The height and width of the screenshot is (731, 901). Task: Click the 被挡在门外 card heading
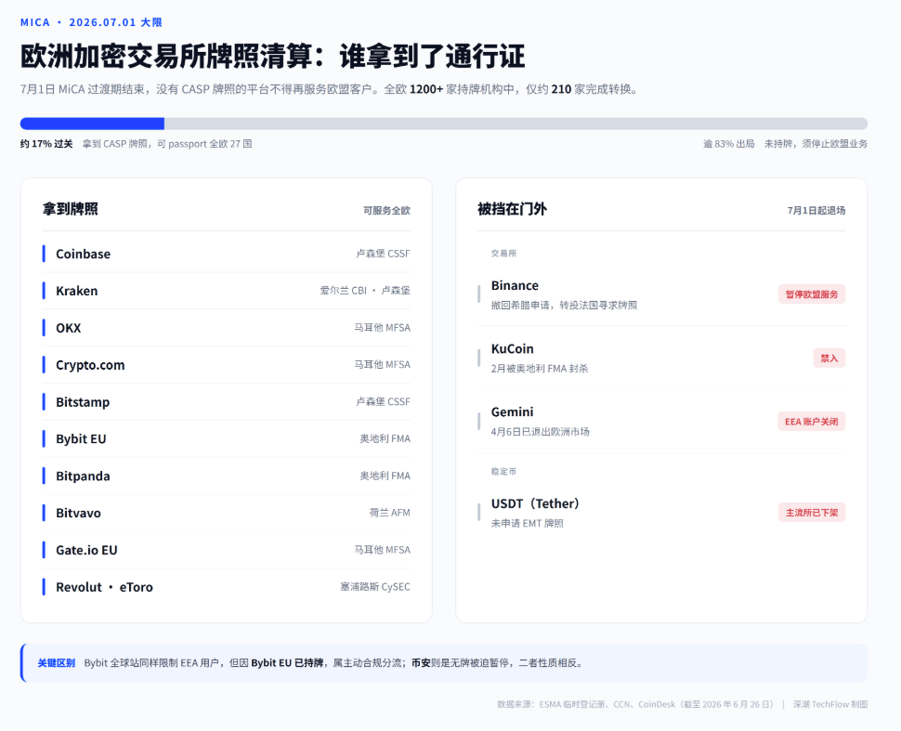pyautogui.click(x=512, y=209)
